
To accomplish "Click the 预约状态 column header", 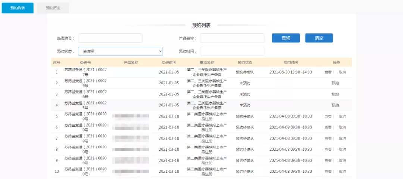I will pyautogui.click(x=245, y=63).
